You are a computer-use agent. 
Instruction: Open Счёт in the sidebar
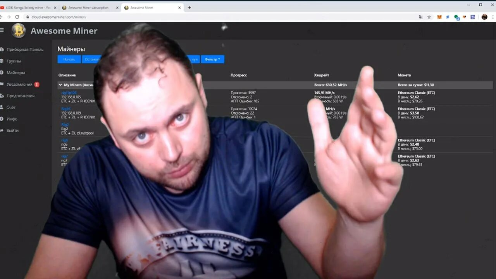[x=11, y=107]
